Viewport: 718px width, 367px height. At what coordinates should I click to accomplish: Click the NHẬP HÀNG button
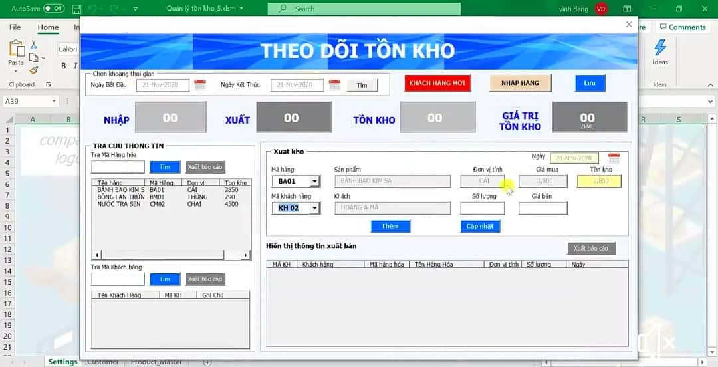coord(520,83)
